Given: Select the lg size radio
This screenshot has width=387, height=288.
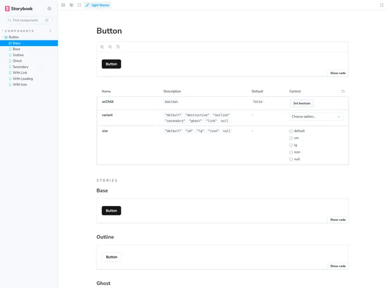Looking at the screenshot, I should click(291, 145).
